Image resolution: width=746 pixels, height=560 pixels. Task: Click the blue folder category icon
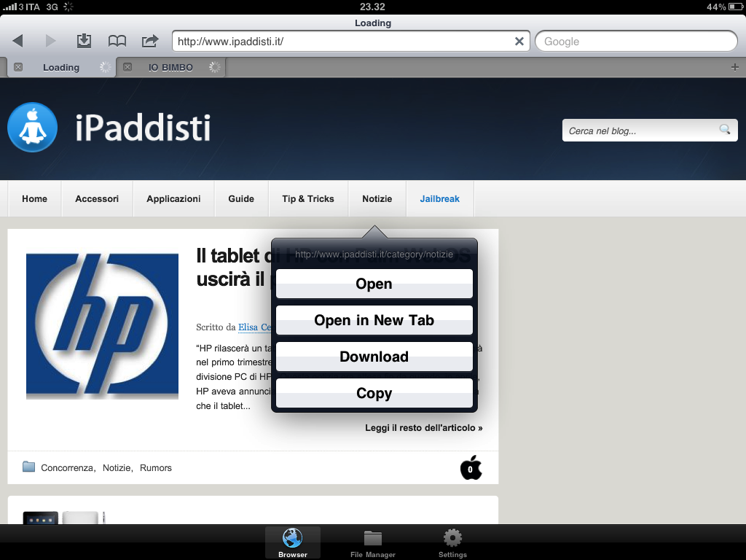click(x=29, y=467)
